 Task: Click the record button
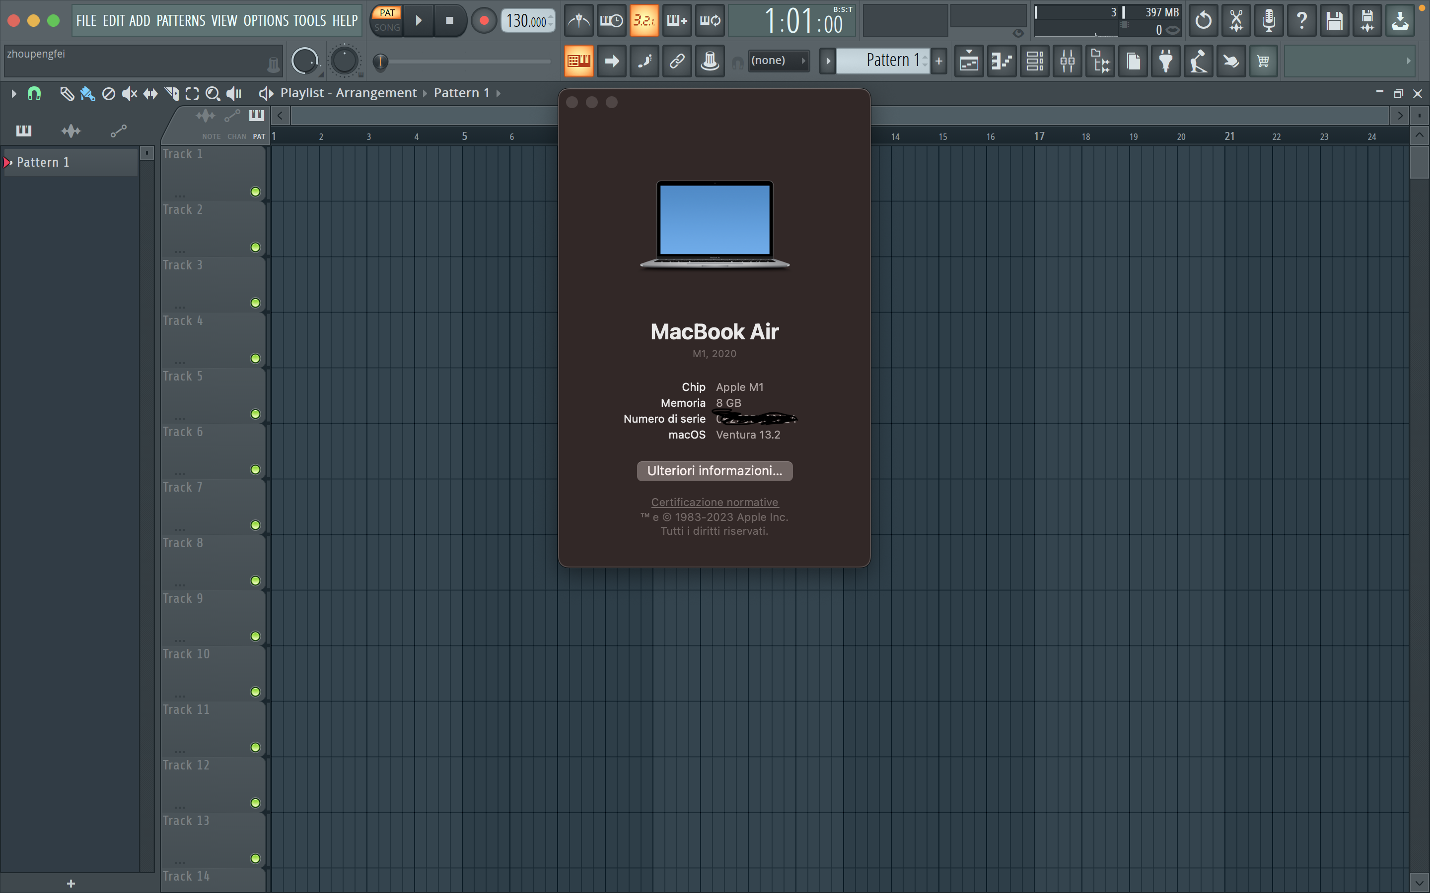point(484,21)
